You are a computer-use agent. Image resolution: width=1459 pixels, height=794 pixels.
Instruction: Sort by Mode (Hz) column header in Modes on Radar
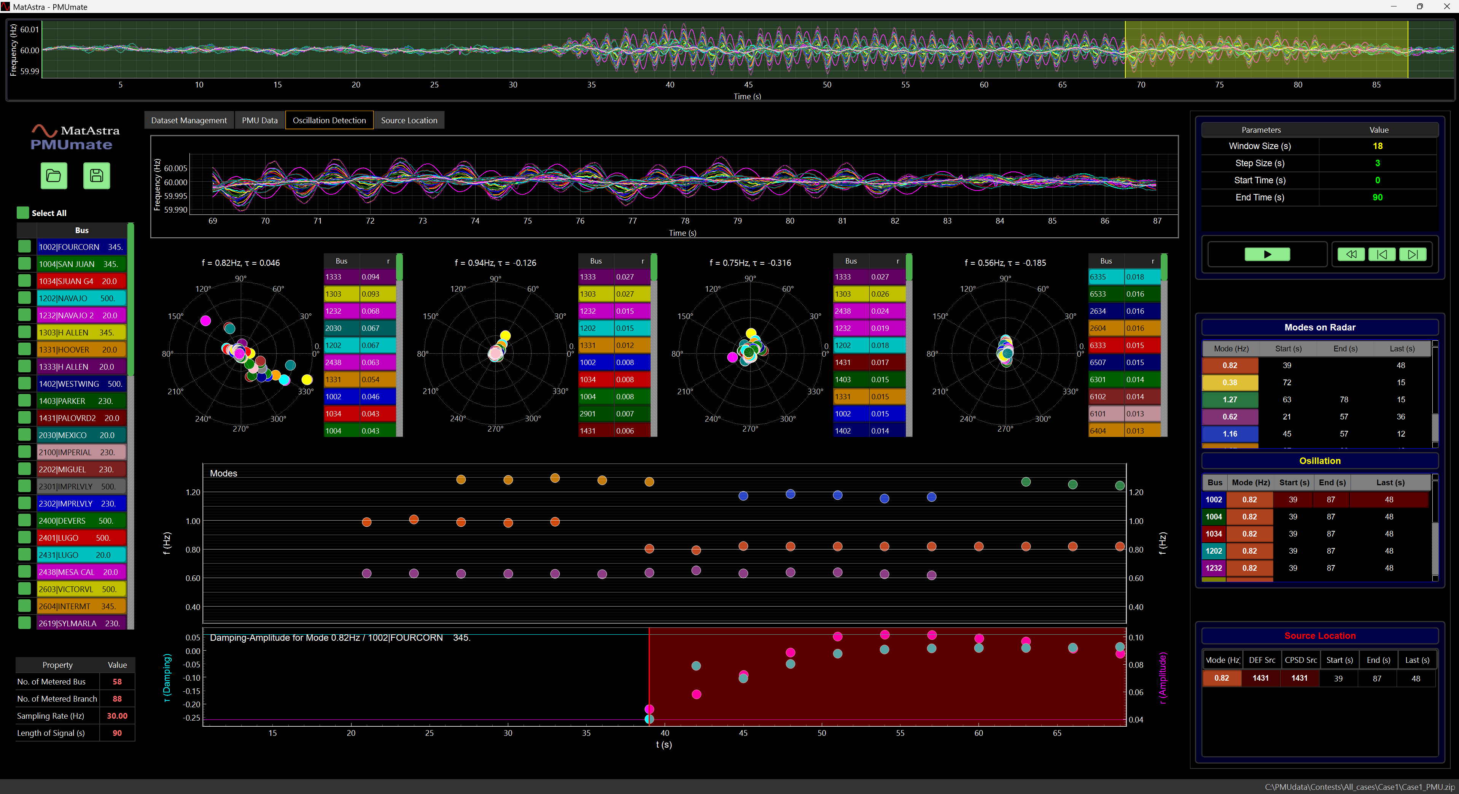coord(1231,349)
